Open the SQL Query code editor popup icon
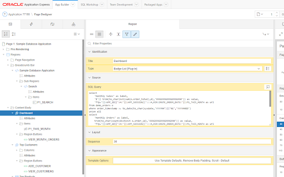This screenshot has height=177, width=284. (x=268, y=87)
